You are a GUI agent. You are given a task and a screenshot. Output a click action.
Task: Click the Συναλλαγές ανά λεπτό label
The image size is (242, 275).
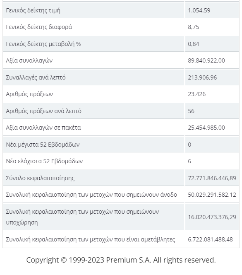click(x=36, y=77)
